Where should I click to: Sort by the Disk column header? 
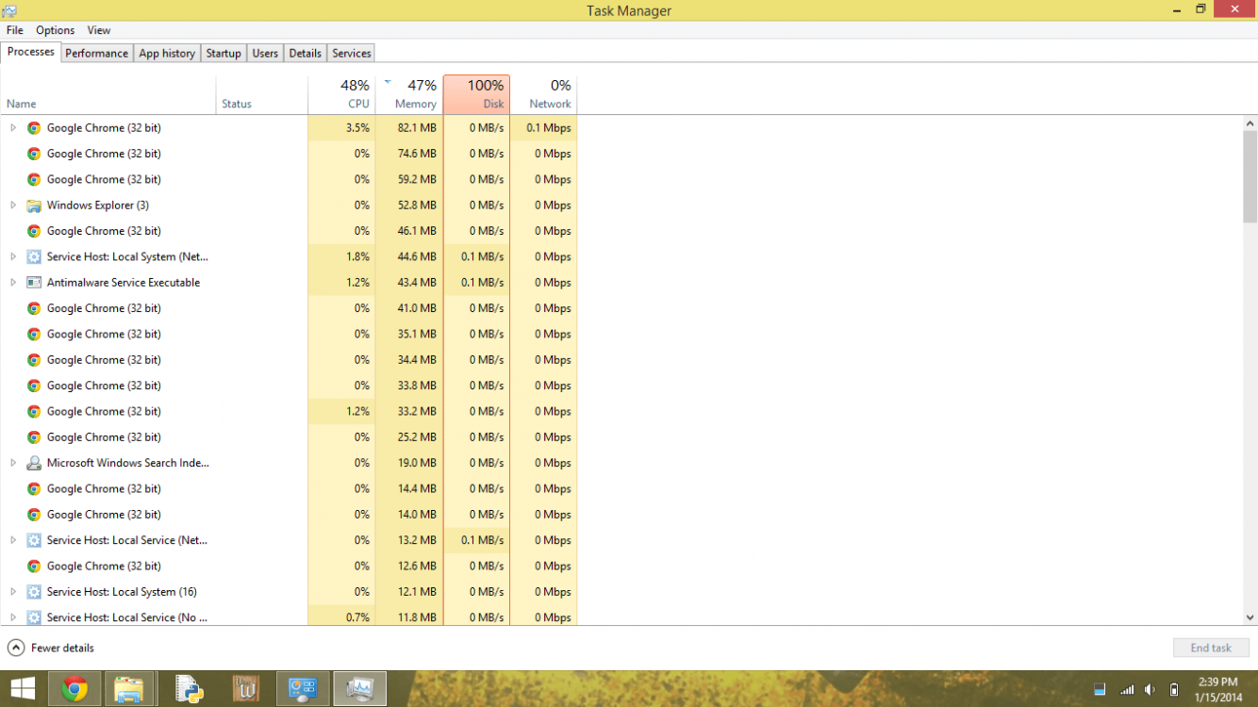476,94
